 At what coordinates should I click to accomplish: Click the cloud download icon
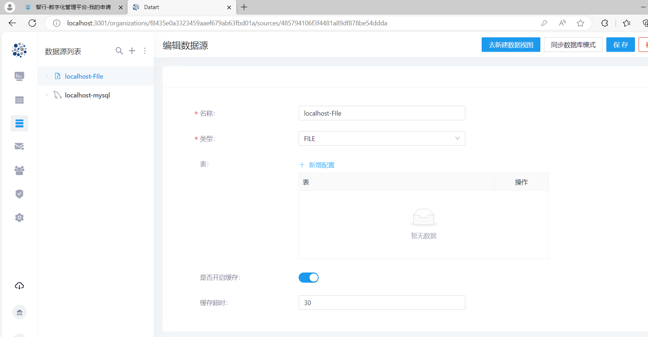click(x=19, y=286)
